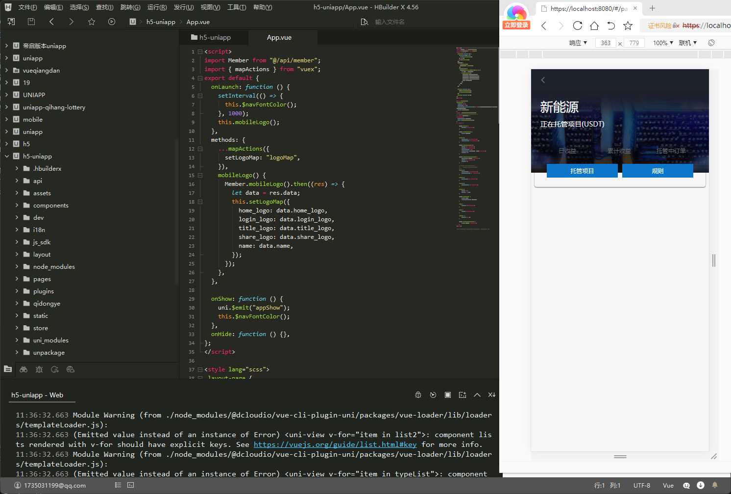Viewport: 731px width, 494px height.
Task: Click the run play icon in HBuilder toolbar
Action: click(112, 22)
